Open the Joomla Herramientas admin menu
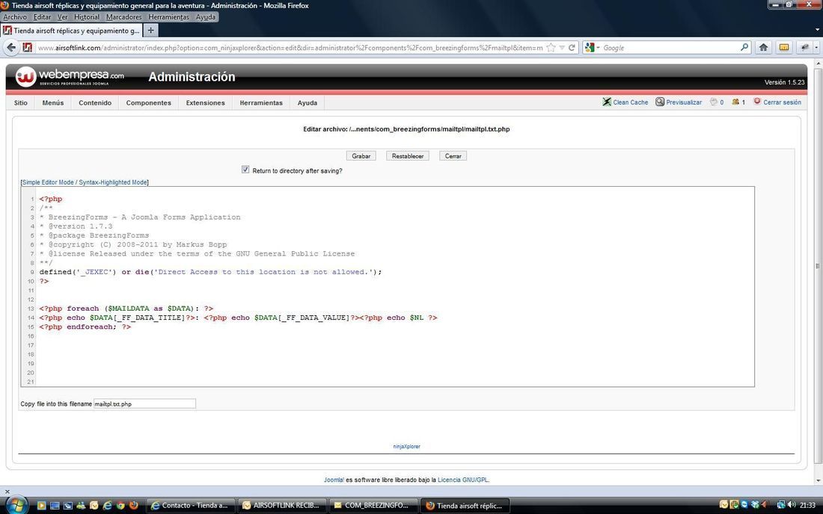823x514 pixels. 261,102
